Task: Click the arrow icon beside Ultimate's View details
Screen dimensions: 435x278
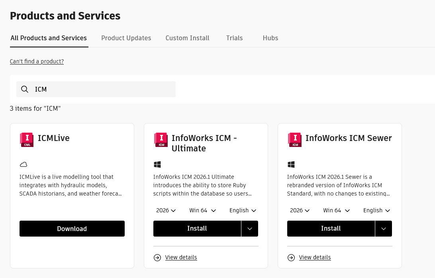Action: click(x=157, y=257)
